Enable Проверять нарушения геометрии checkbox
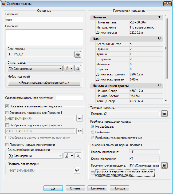Viewport: 173px width, 194px height. click(7, 145)
